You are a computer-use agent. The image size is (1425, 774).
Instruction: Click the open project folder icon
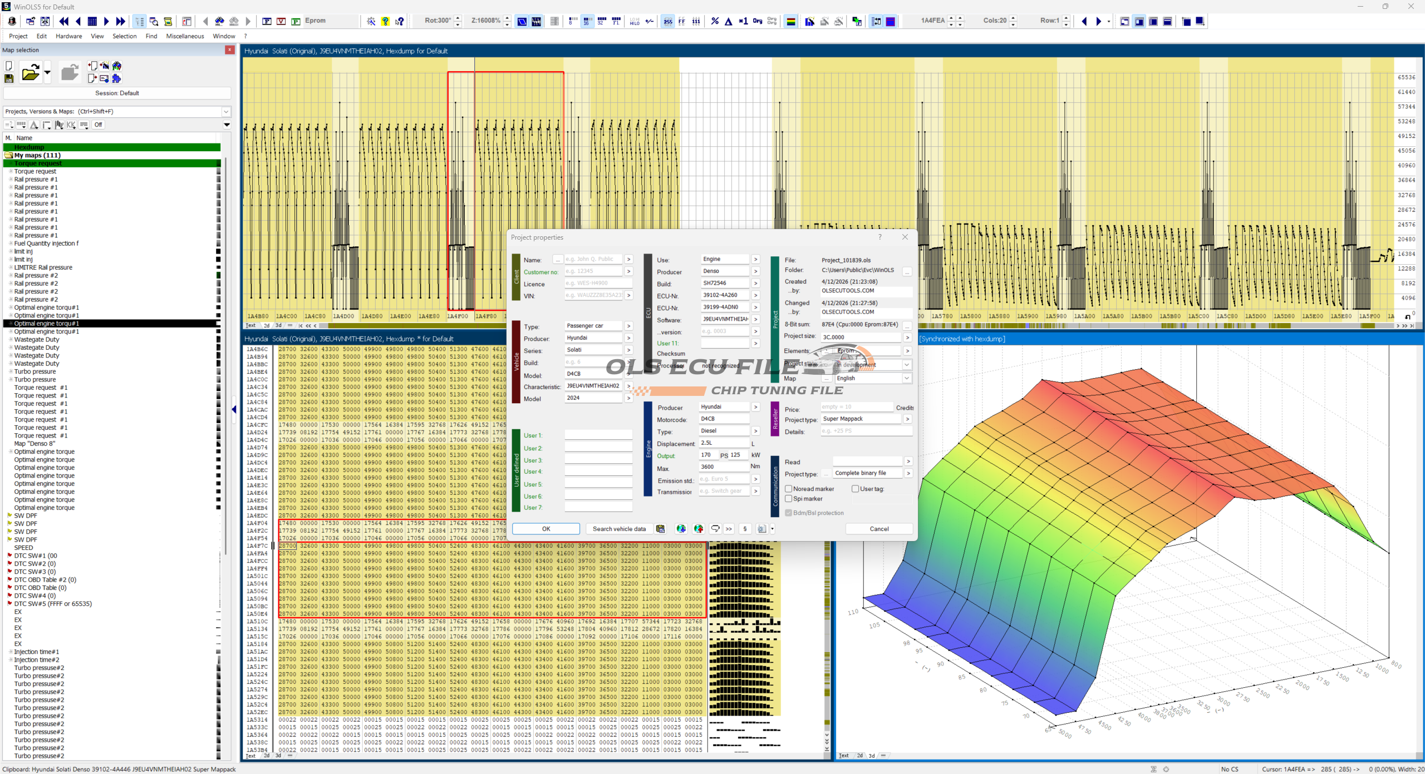point(30,73)
